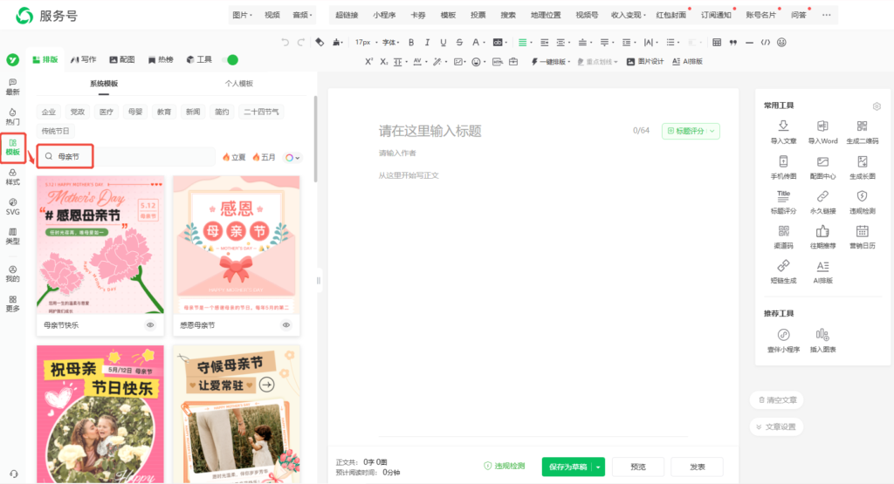894x484 pixels.
Task: Open the emoji smiley picker
Action: (781, 42)
